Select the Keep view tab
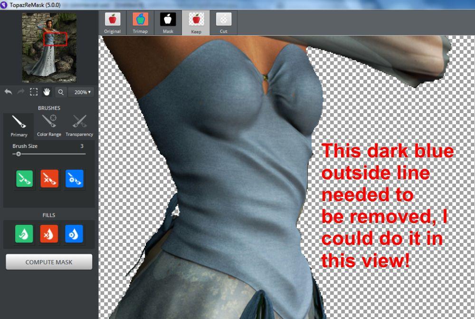 click(x=196, y=23)
